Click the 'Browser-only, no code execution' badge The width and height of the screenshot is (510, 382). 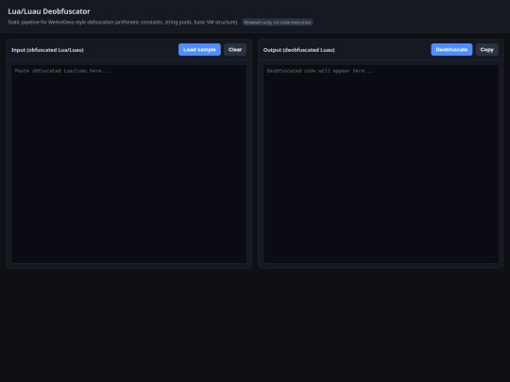(x=278, y=23)
